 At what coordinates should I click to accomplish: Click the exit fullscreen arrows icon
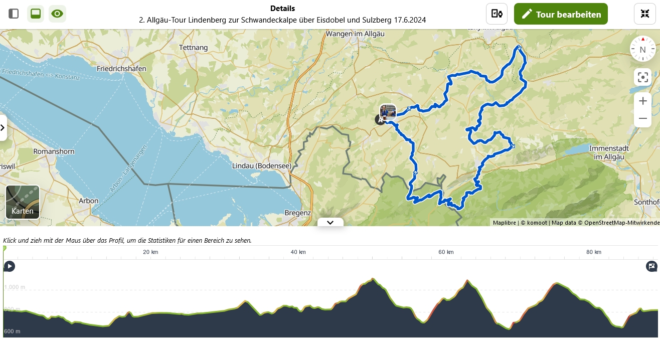(x=645, y=14)
